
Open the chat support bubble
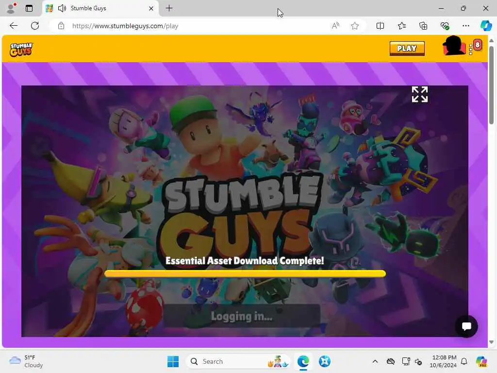pyautogui.click(x=466, y=326)
